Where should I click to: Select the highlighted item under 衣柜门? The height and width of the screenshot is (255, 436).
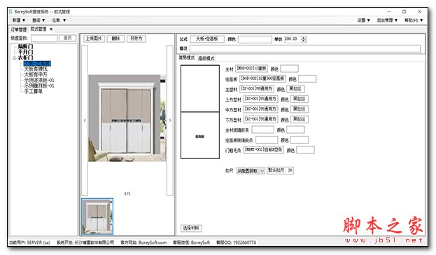pos(37,64)
